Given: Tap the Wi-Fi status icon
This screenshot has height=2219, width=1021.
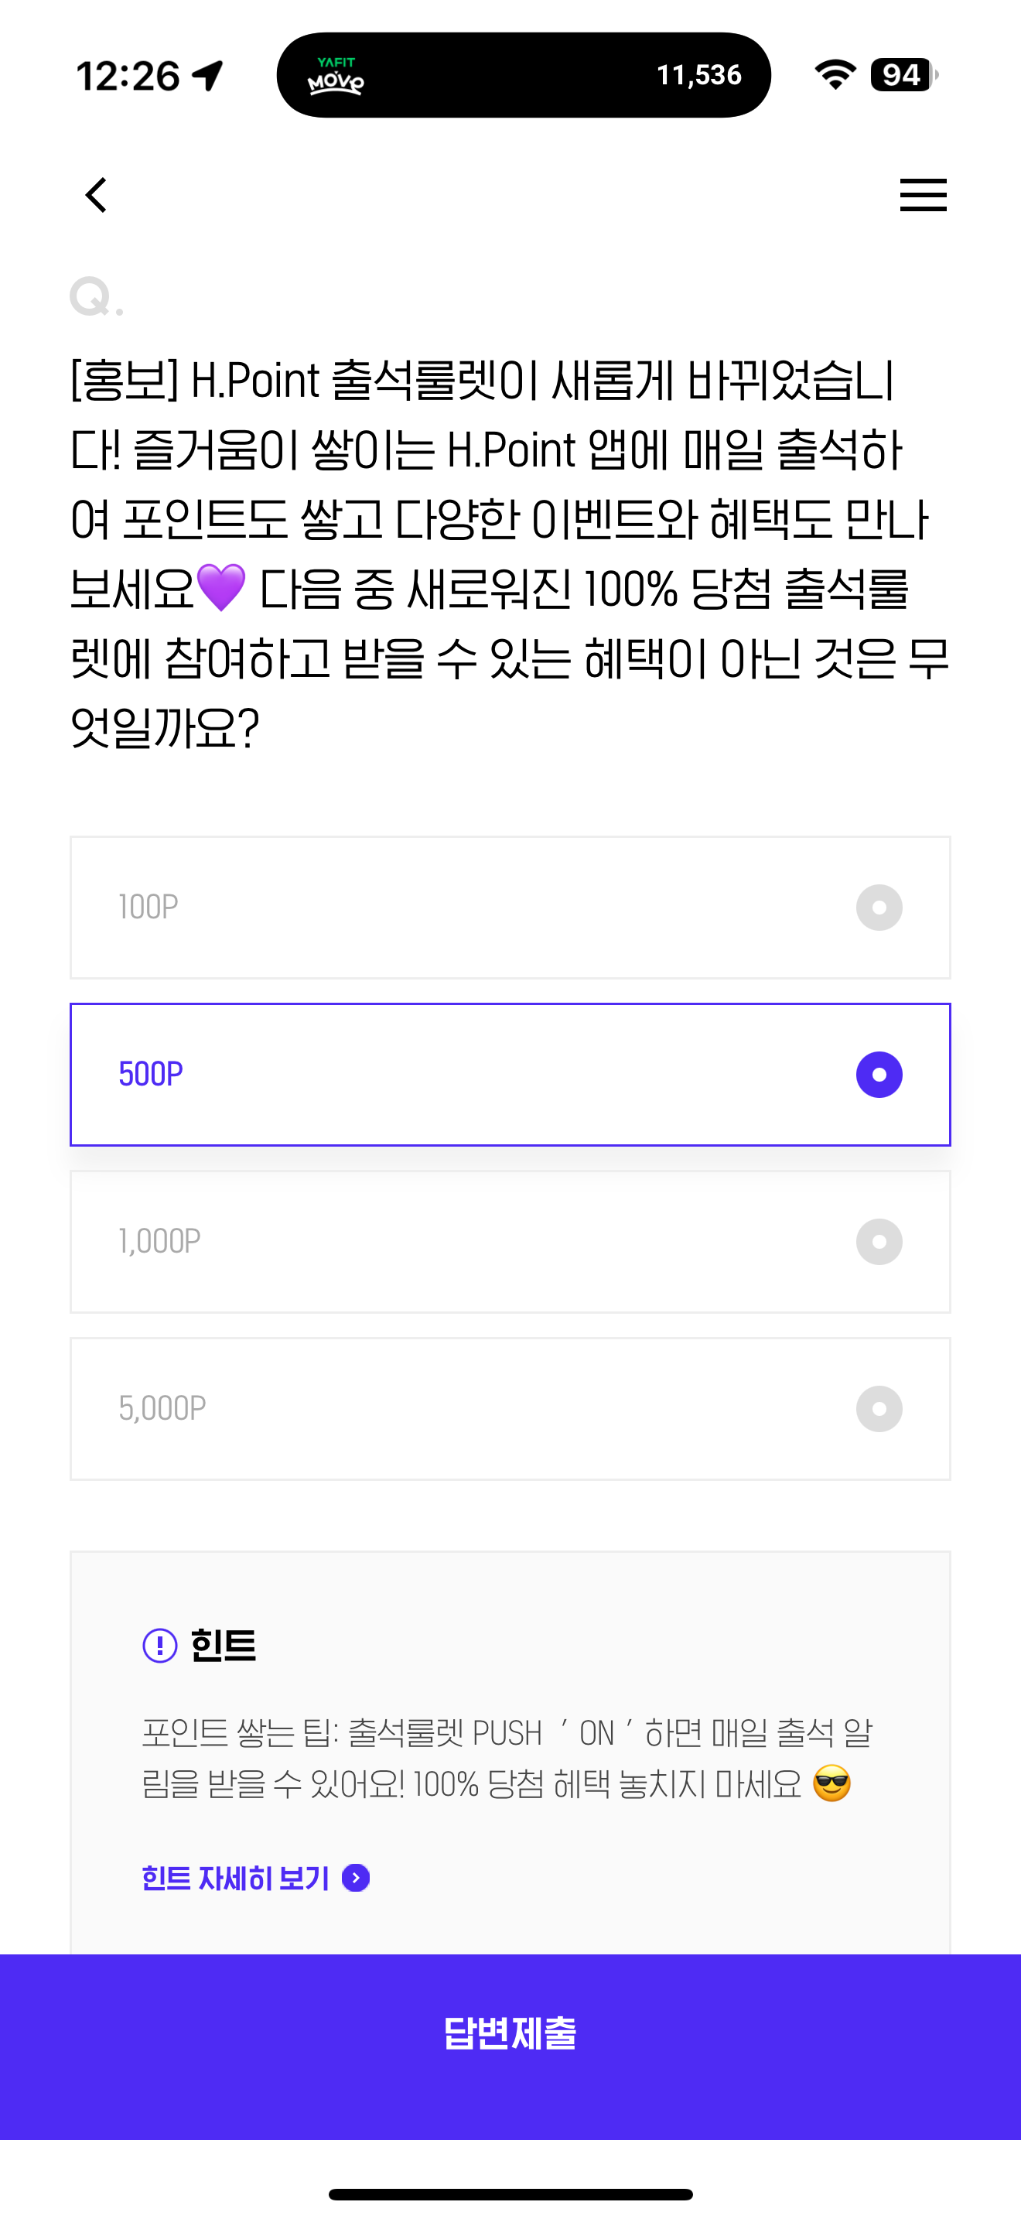Looking at the screenshot, I should 835,75.
